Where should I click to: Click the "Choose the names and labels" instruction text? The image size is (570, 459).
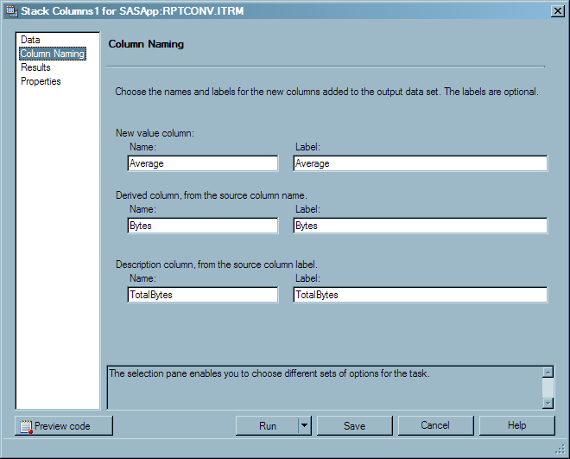click(326, 92)
